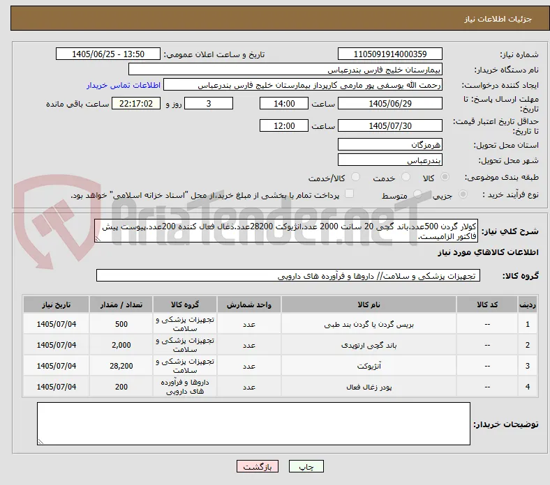Click the buyer name field بیمارستان خلیج فارس بندرعباس
The width and height of the screenshot is (550, 485).
pos(285,70)
